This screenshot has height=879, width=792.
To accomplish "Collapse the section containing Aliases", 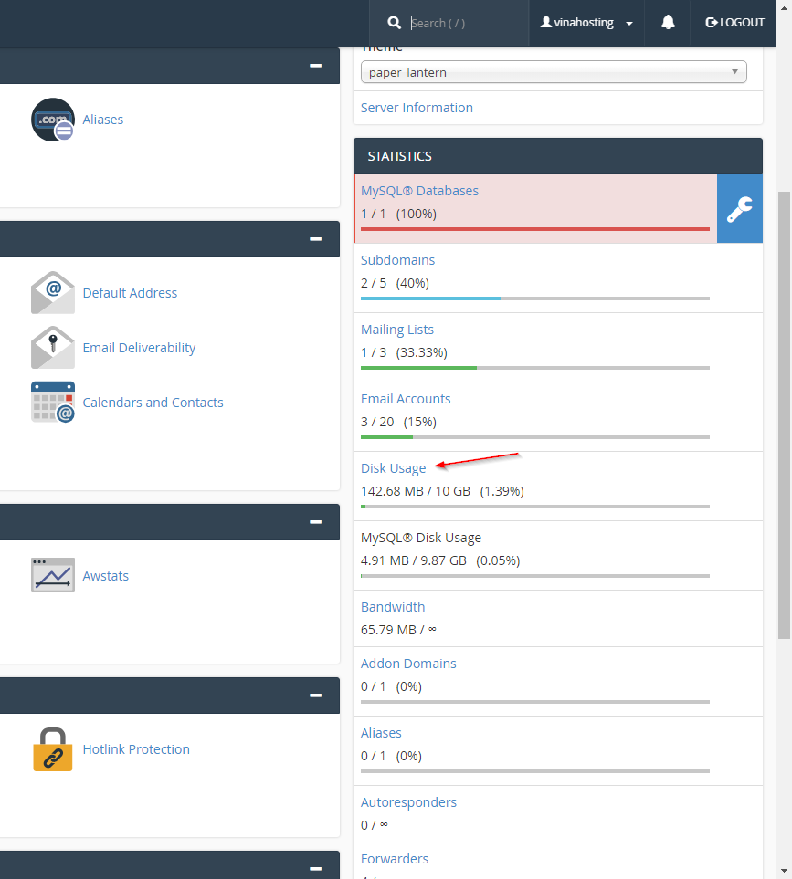I will coord(315,66).
